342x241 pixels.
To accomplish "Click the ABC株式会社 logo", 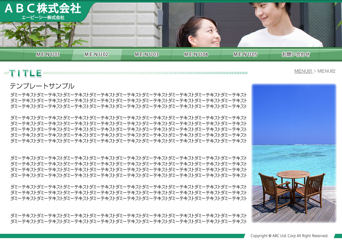I will [x=43, y=8].
